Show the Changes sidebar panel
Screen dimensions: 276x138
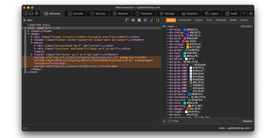tap(221, 20)
